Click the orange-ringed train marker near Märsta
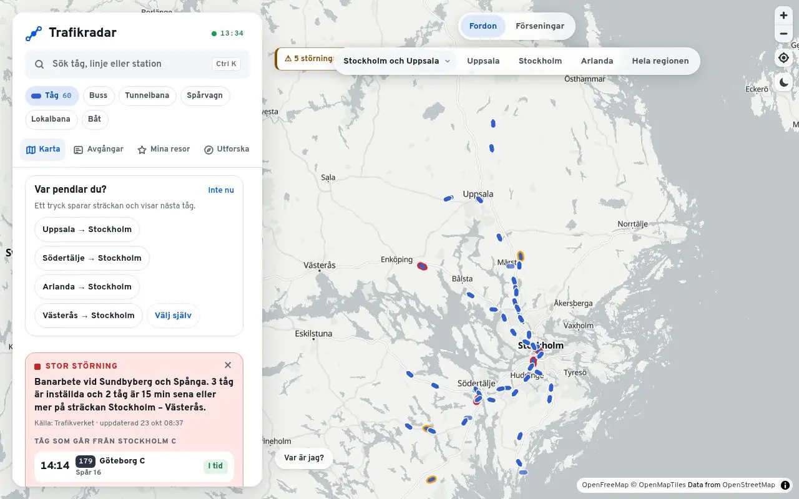Screen dimensions: 799x499 coord(521,256)
